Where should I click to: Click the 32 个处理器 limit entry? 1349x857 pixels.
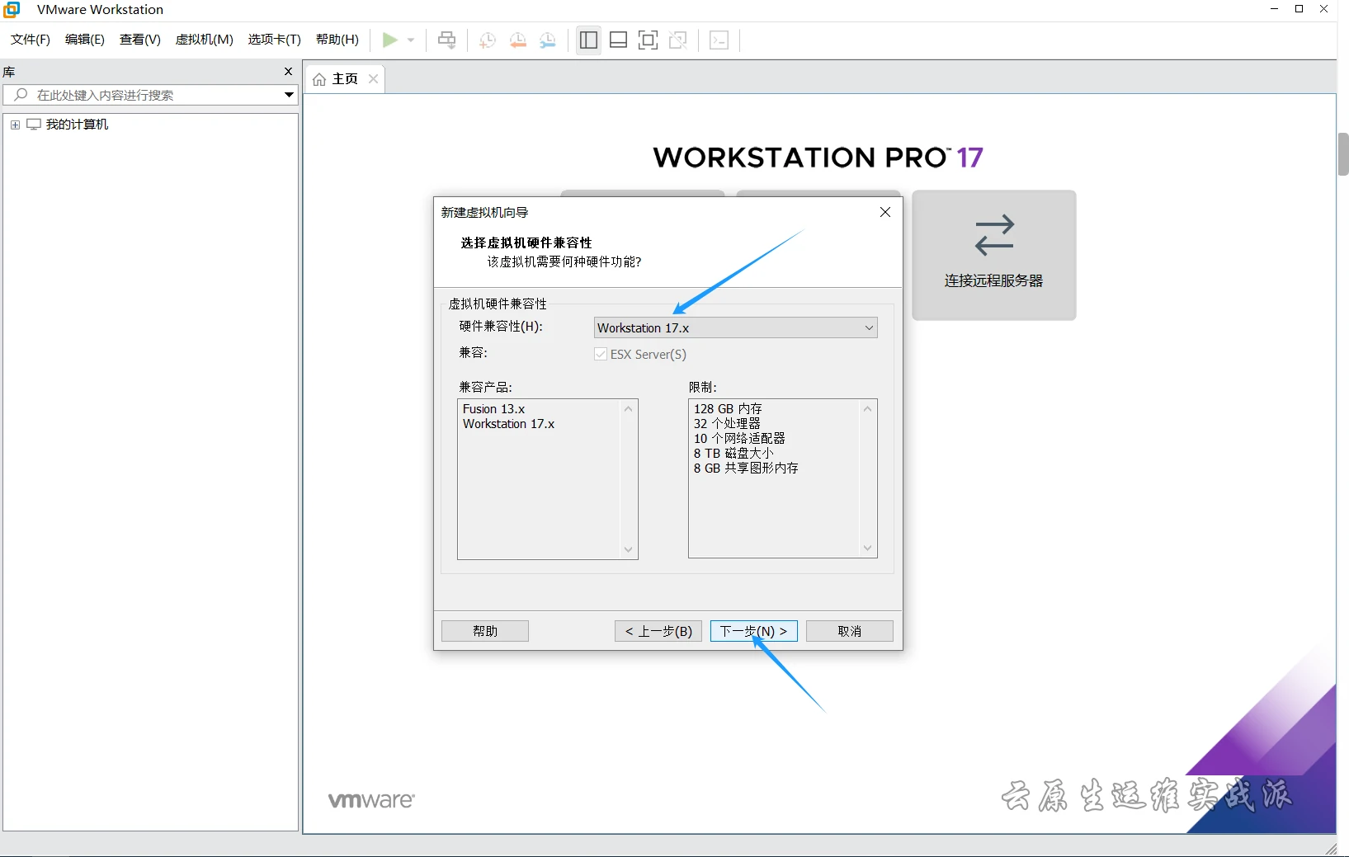727,424
